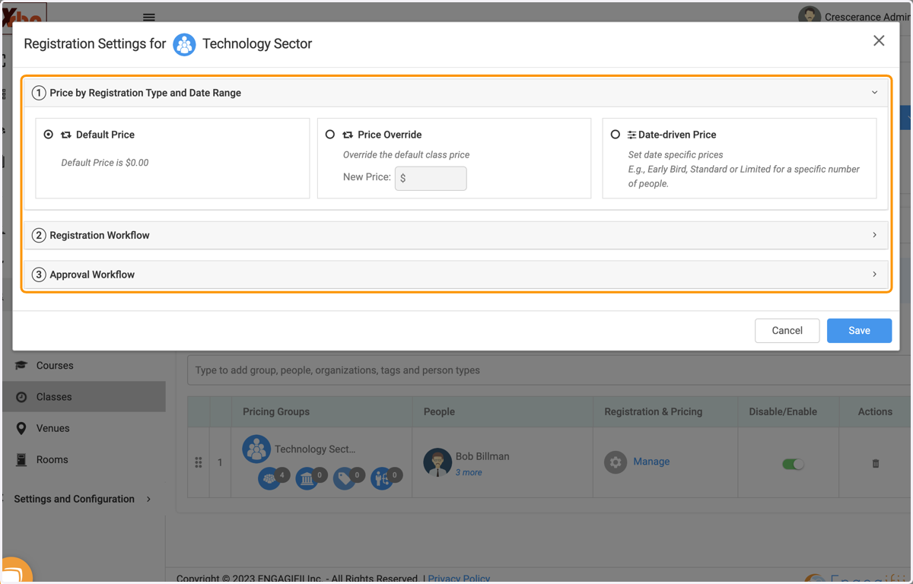This screenshot has height=584, width=913.
Task: Click the Rooms building icon
Action: (x=21, y=460)
